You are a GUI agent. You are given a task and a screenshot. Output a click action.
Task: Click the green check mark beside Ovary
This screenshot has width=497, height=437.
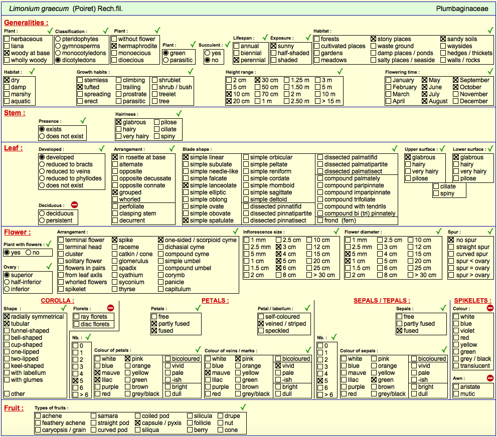click(49, 266)
